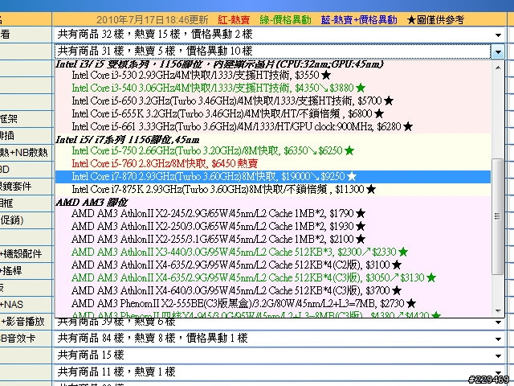Open combo box showing 共有商品 11 樣
Image resolution: width=514 pixels, height=386 pixels.
pyautogui.click(x=279, y=372)
